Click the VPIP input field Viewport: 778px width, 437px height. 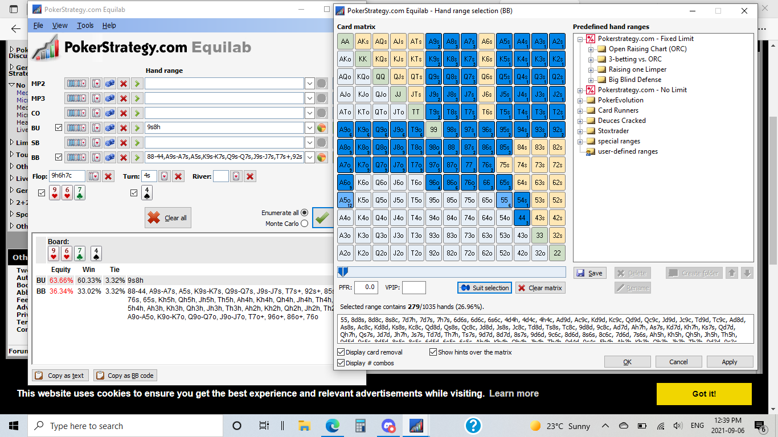tap(414, 288)
